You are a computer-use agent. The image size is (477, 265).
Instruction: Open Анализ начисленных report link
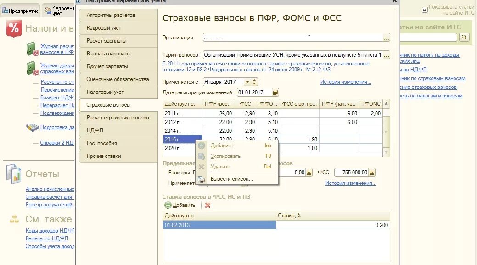click(50, 189)
